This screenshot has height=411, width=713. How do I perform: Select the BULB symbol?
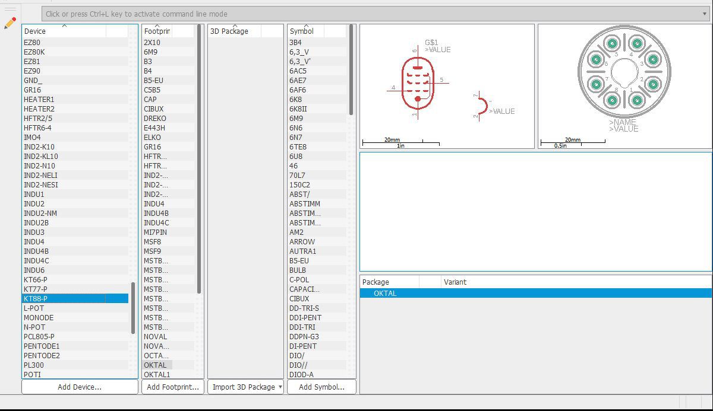317,270
